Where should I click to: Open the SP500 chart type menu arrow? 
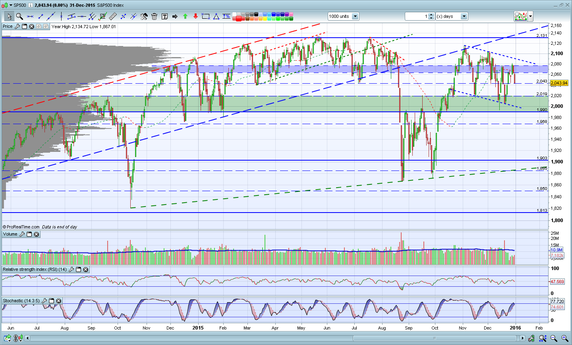pos(11,5)
